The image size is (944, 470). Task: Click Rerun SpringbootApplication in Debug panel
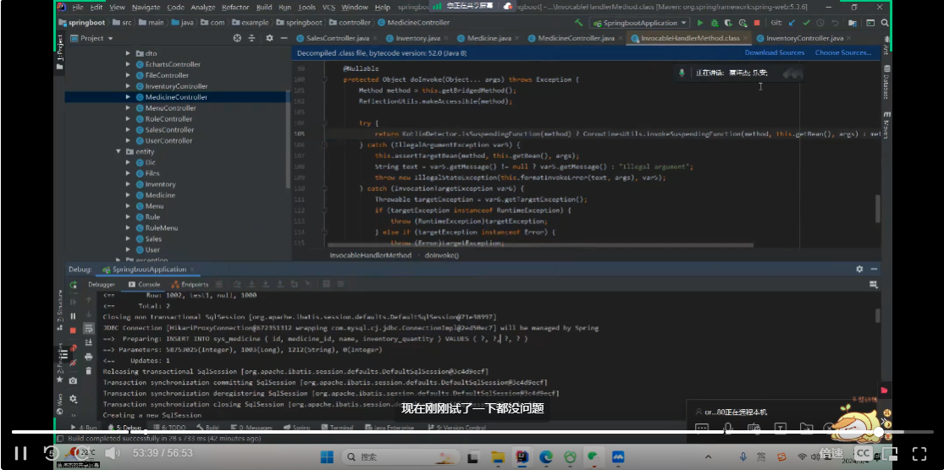74,284
